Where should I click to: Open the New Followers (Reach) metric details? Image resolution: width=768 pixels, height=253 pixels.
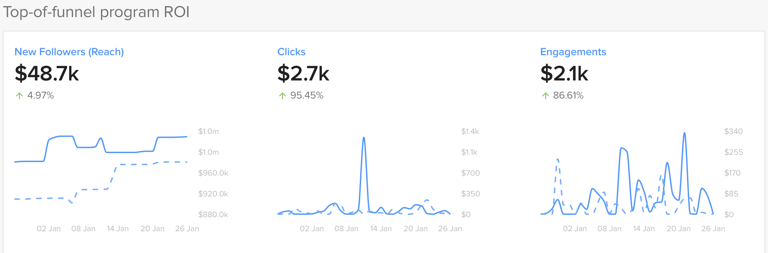point(69,52)
